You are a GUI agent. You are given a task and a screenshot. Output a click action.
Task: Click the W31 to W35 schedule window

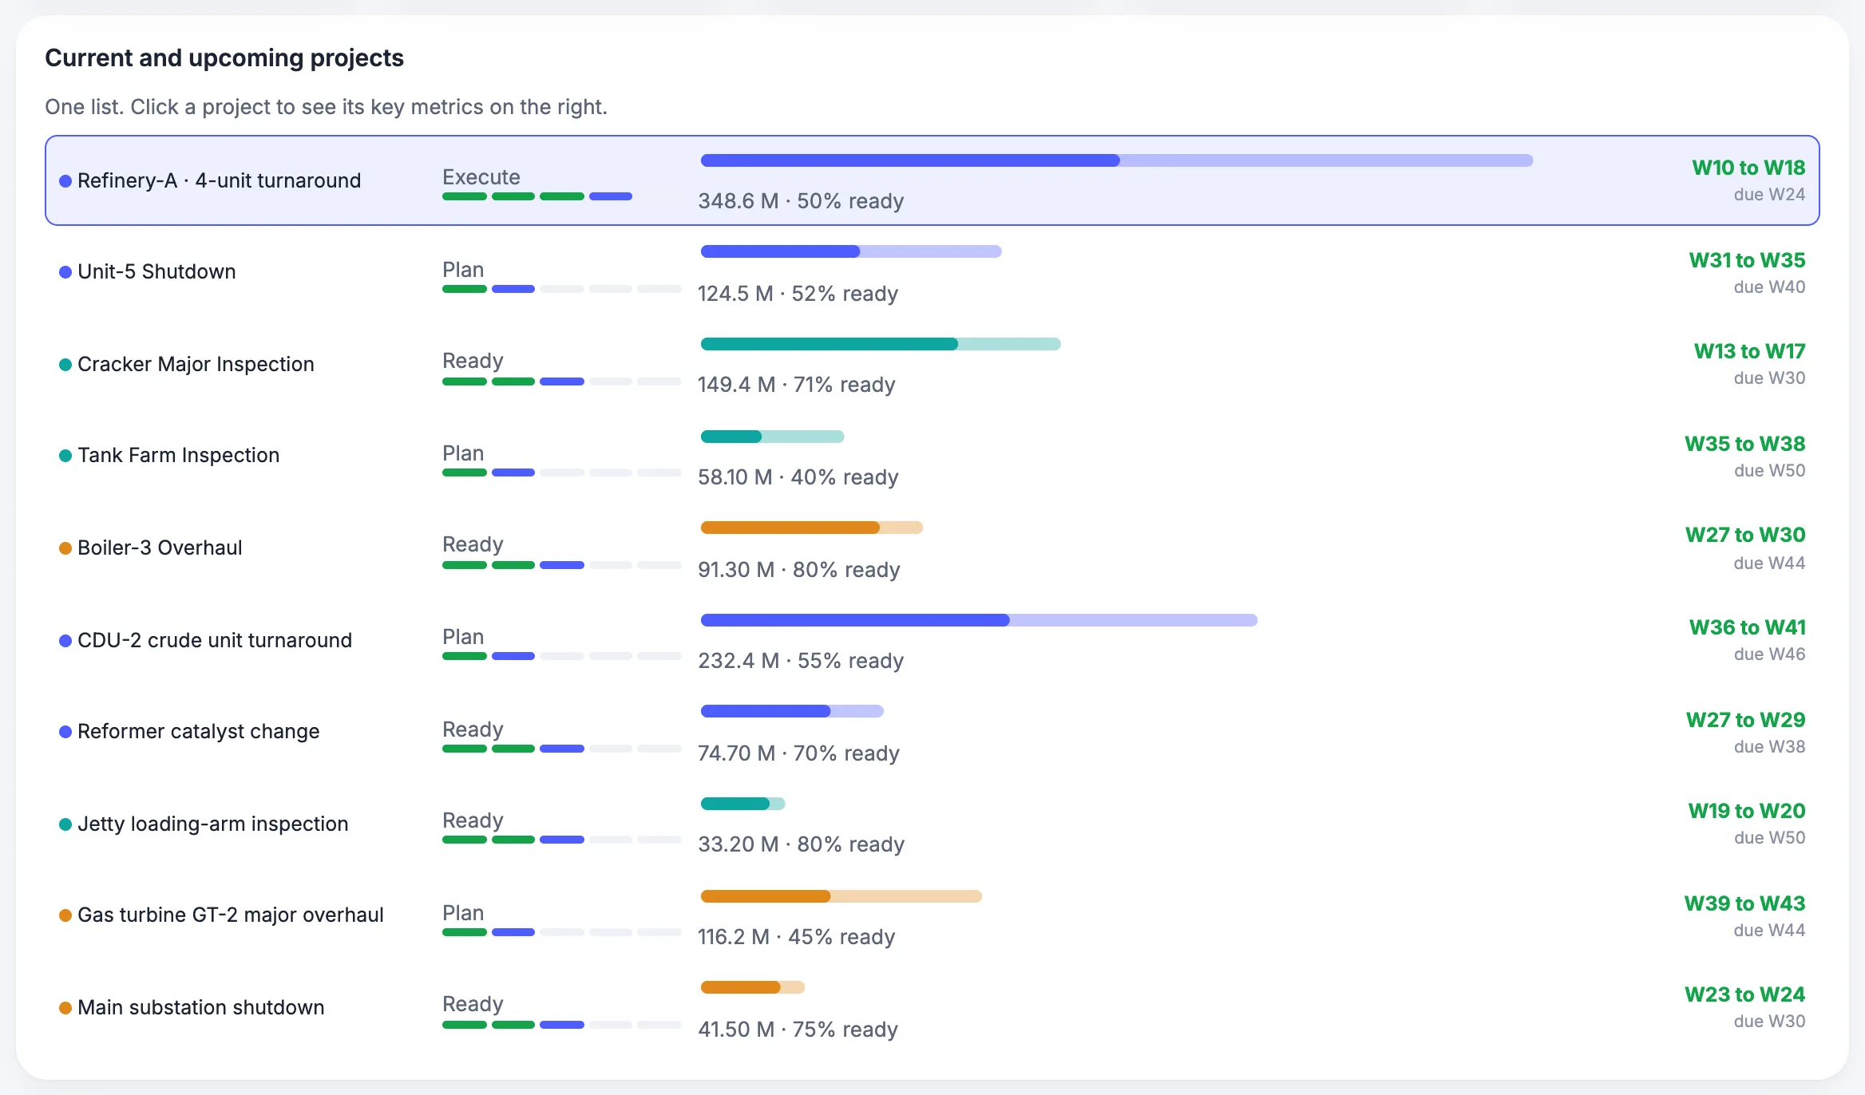(1747, 260)
